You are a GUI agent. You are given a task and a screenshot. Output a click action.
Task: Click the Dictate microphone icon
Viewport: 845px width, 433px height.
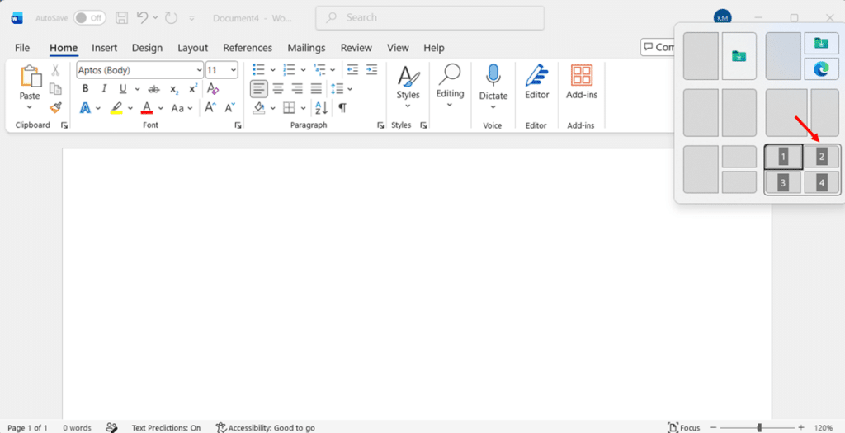(x=493, y=76)
